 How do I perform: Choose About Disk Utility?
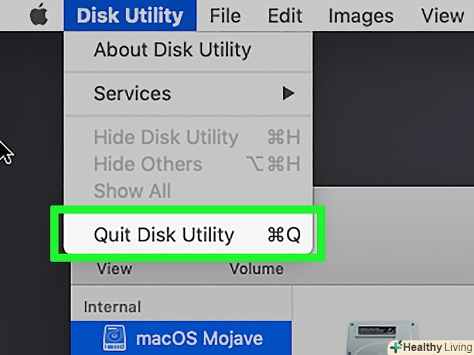[x=172, y=49]
